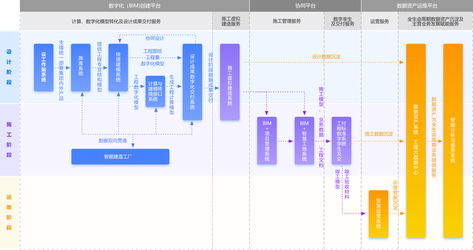
Task: Select the 工程数字孪生及交付标准系统 box
Action: 342,140
